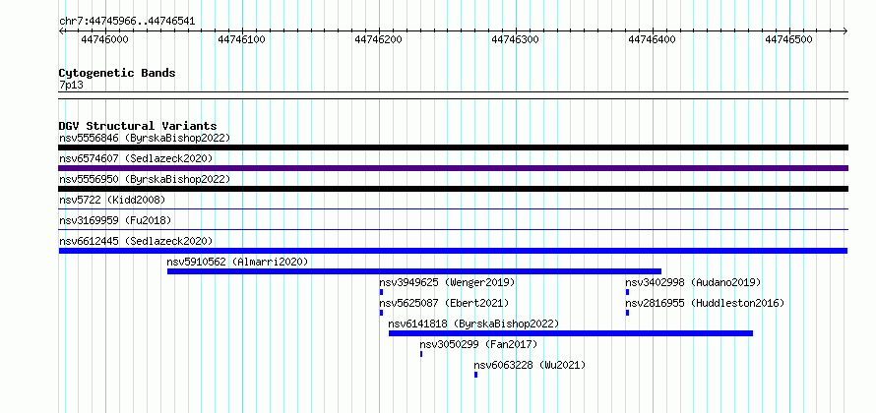
Task: Click ruler position 44746400
Action: 652,39
